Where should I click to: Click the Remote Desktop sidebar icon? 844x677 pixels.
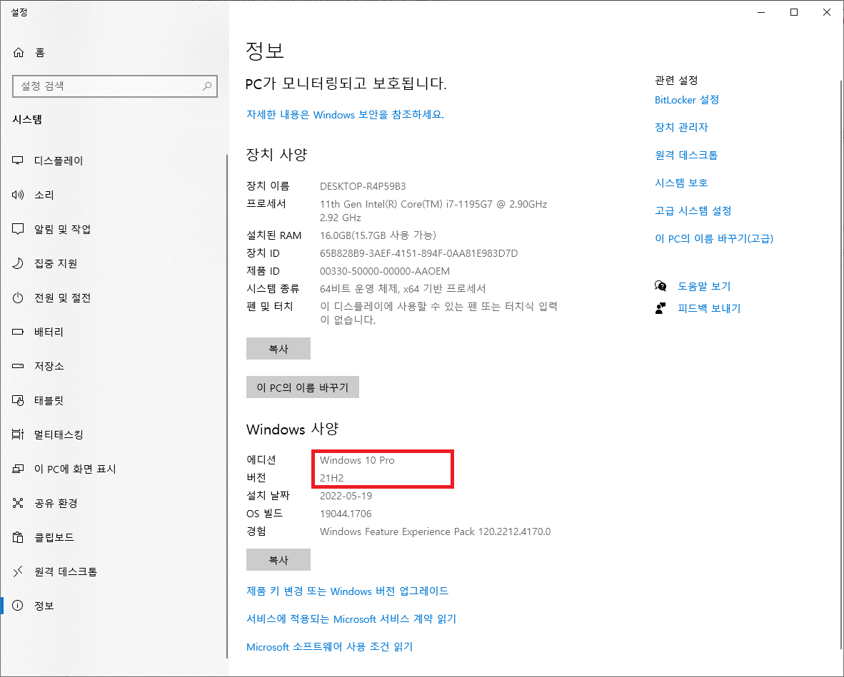[x=19, y=571]
